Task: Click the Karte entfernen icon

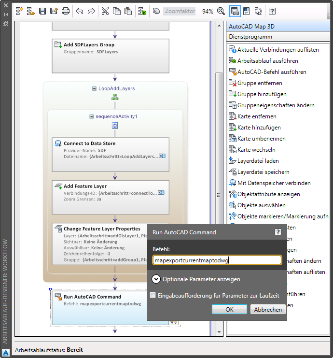Action: click(x=233, y=116)
